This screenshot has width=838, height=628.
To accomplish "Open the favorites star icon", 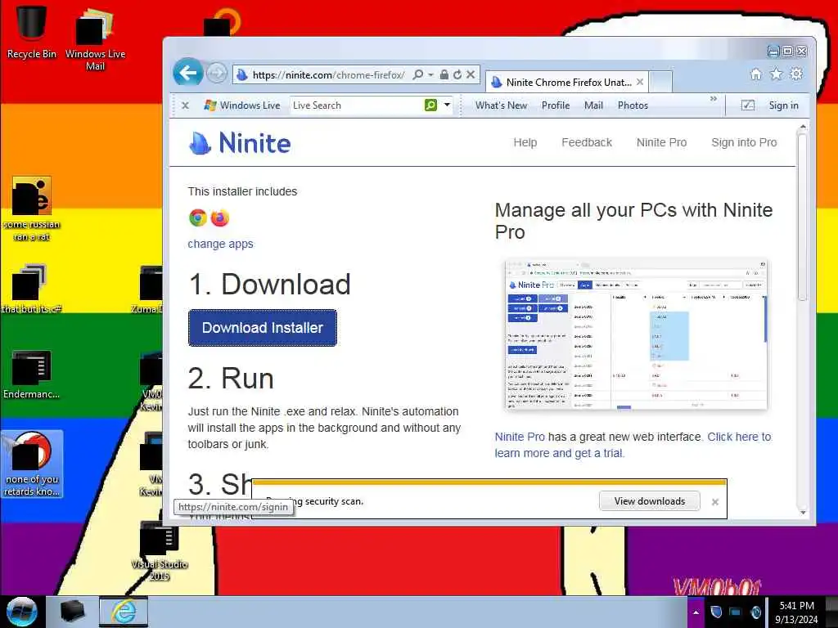I will click(776, 74).
